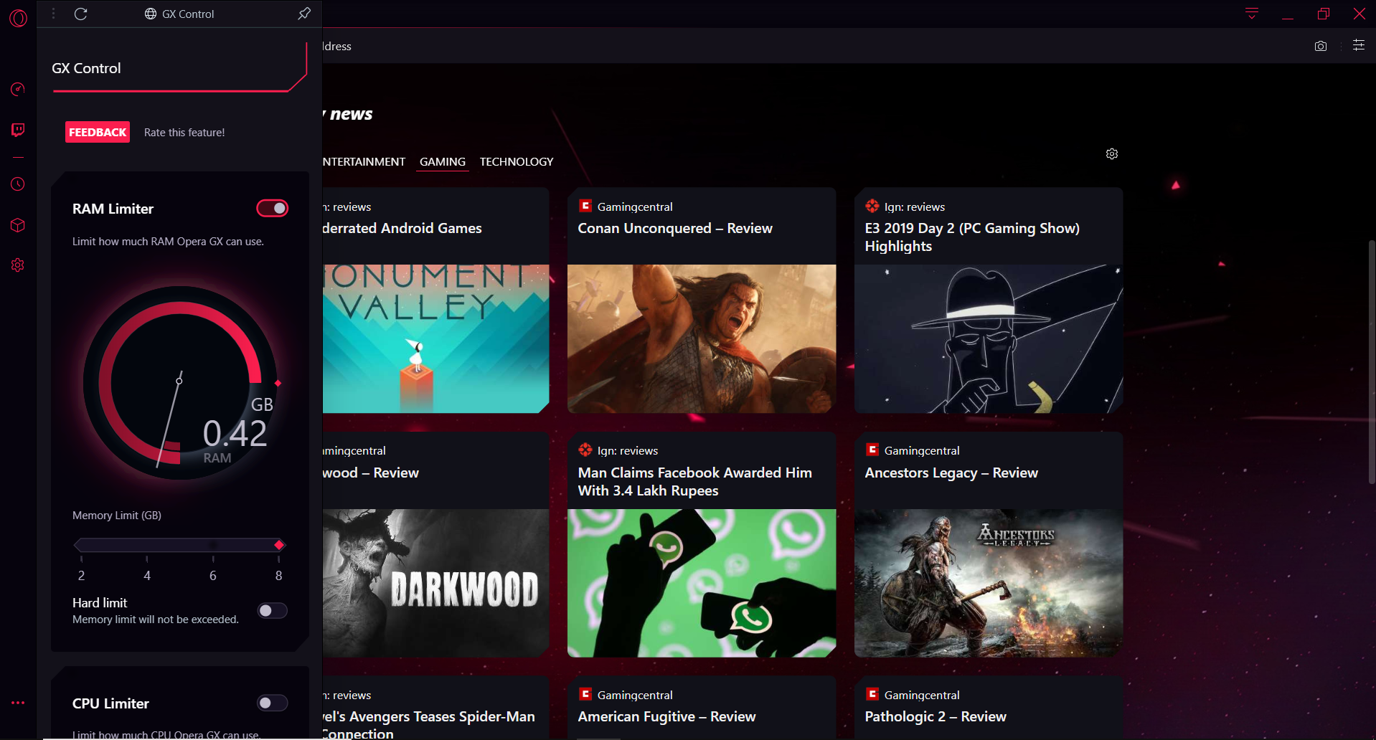The width and height of the screenshot is (1376, 740).
Task: Open panel options menu next to reload
Action: [53, 13]
